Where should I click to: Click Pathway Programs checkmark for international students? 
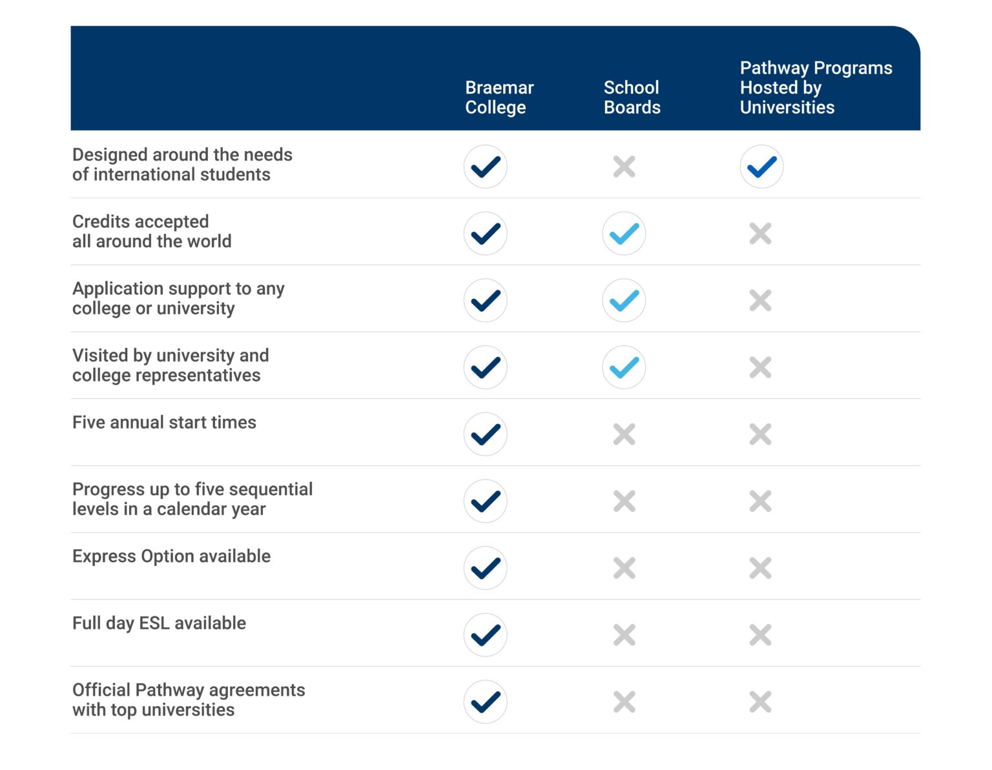point(761,167)
